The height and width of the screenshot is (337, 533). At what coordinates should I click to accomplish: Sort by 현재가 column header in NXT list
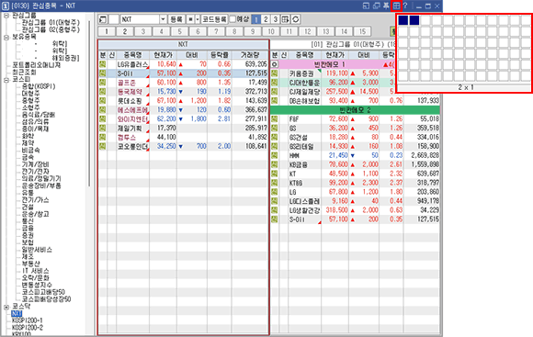[x=164, y=55]
